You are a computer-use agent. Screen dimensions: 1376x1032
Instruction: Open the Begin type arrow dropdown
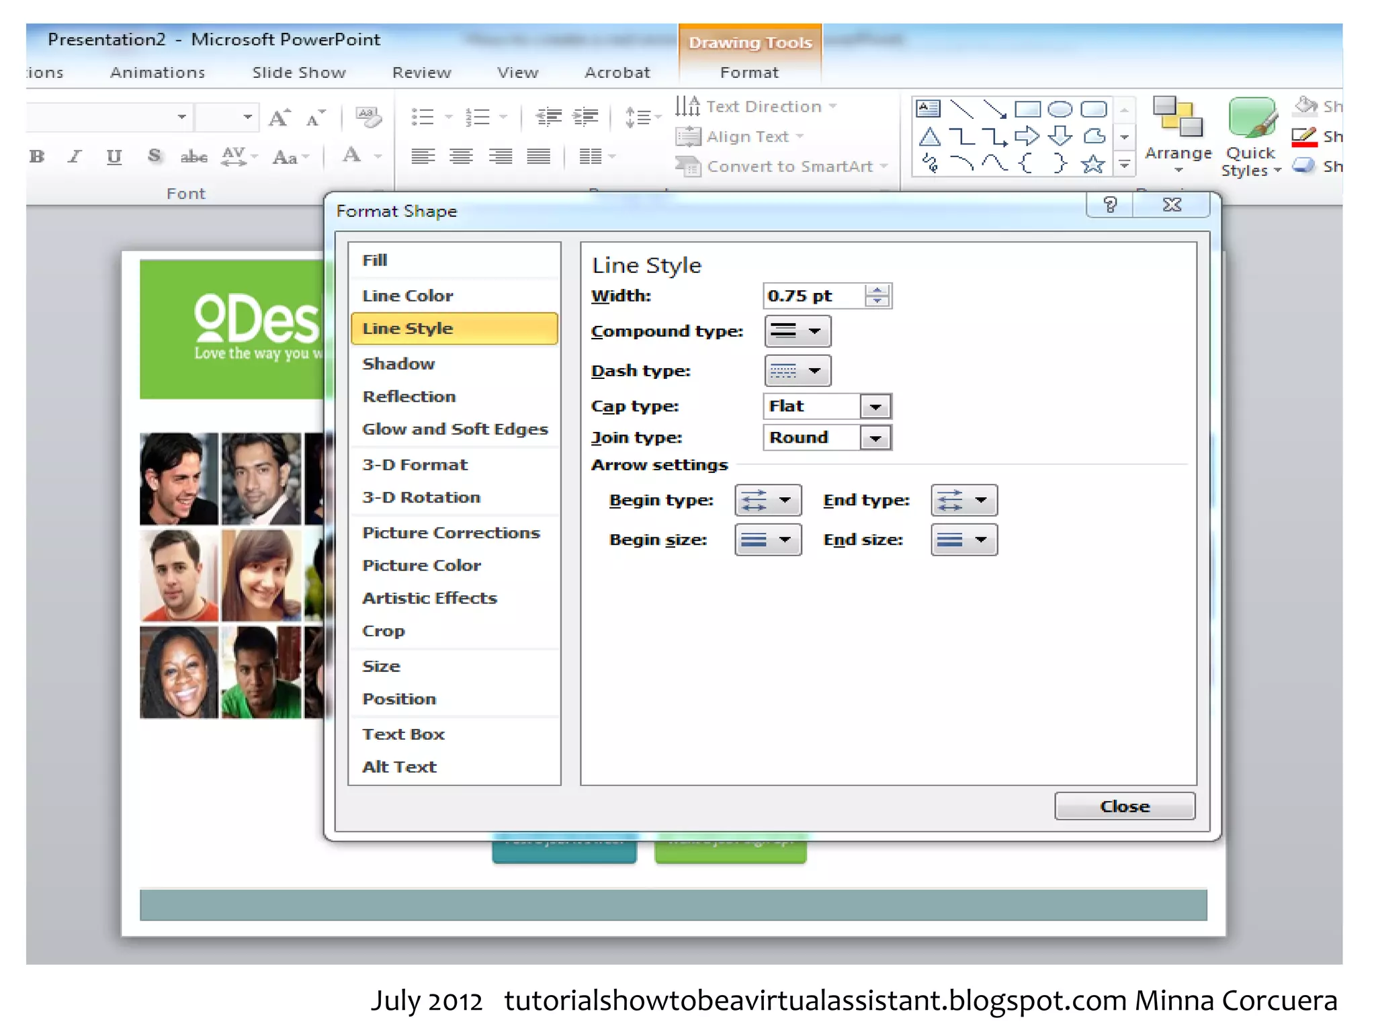click(x=768, y=501)
